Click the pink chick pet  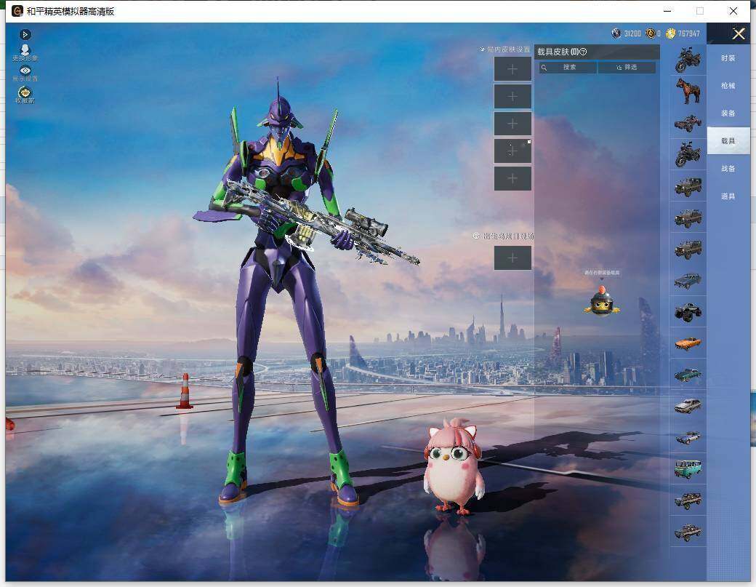coord(453,467)
